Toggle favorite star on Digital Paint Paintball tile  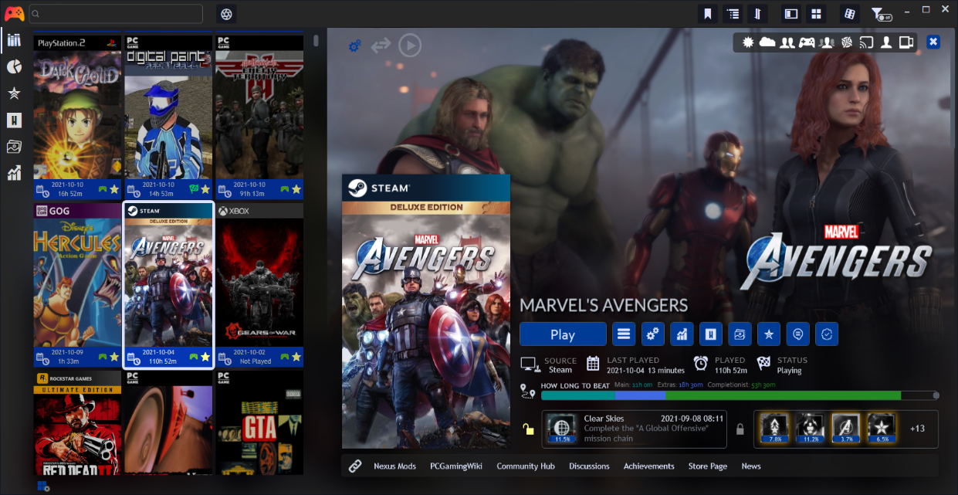[x=205, y=189]
